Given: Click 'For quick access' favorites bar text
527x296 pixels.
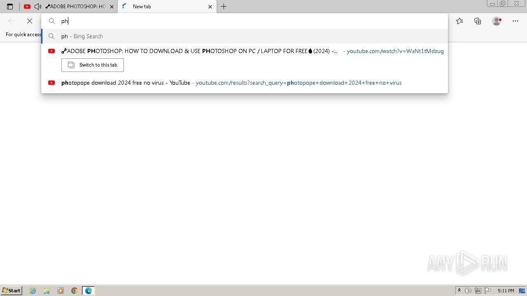Looking at the screenshot, I should point(23,35).
